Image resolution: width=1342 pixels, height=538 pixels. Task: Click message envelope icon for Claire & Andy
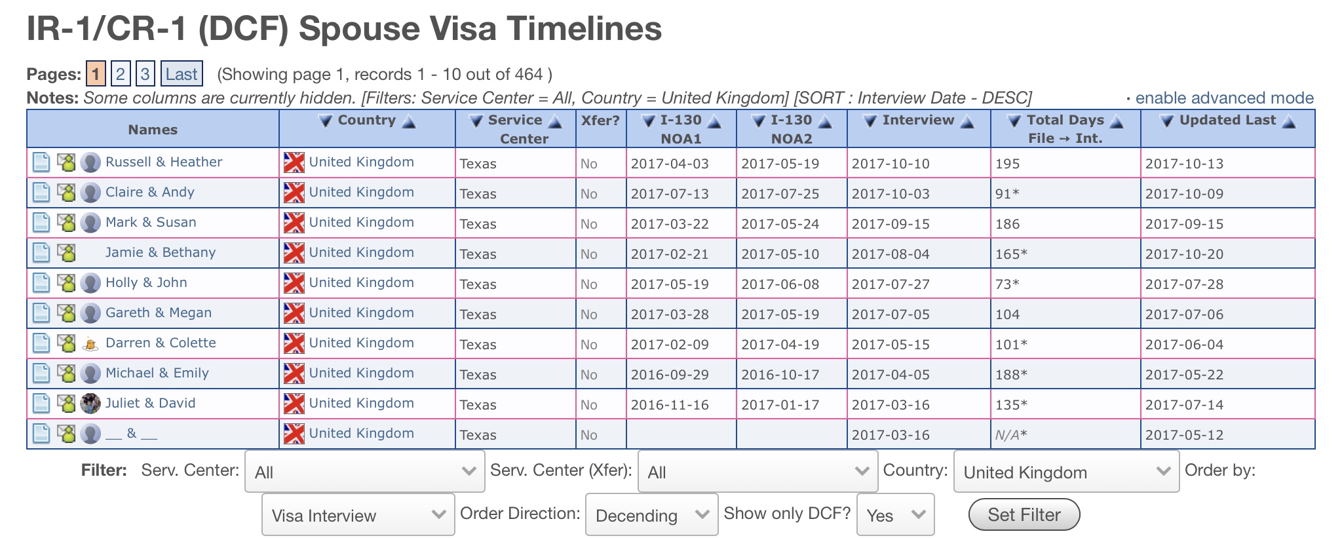[x=66, y=192]
